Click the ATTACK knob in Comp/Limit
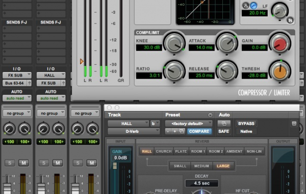The width and height of the screenshot is (306, 194). coord(227,43)
